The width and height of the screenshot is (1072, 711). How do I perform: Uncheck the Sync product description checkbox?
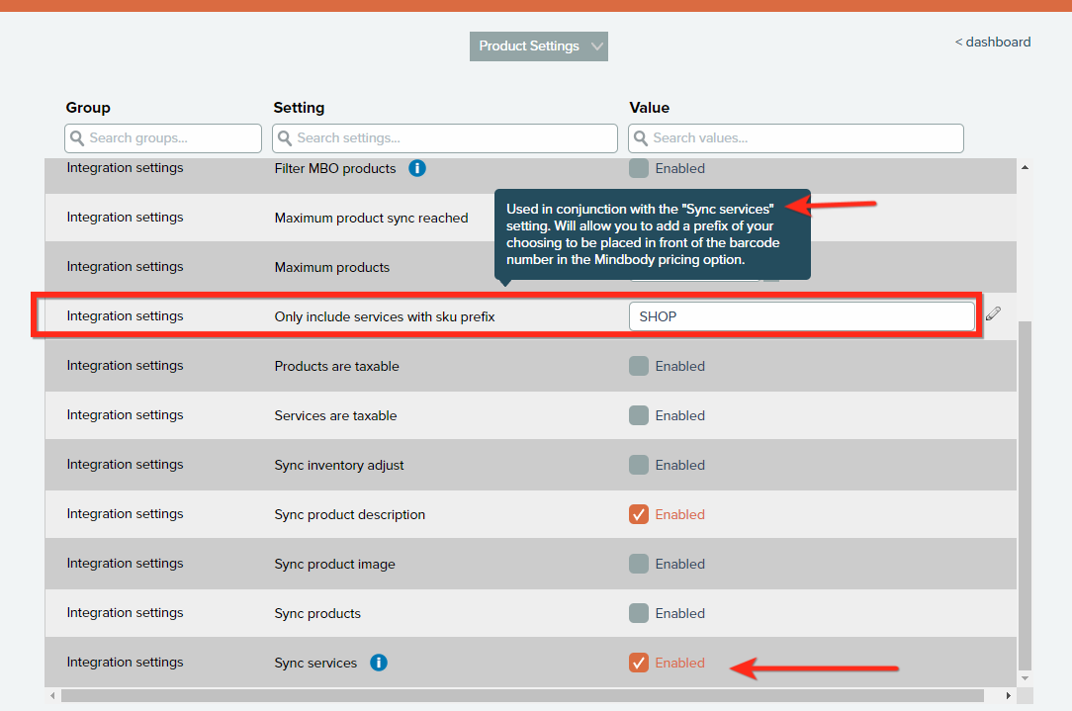click(639, 514)
